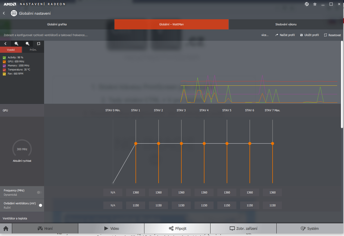Image resolution: width=344 pixels, height=236 pixels.
Task: Click the STAV 0 Min. voltage N/A field
Action: point(113,205)
